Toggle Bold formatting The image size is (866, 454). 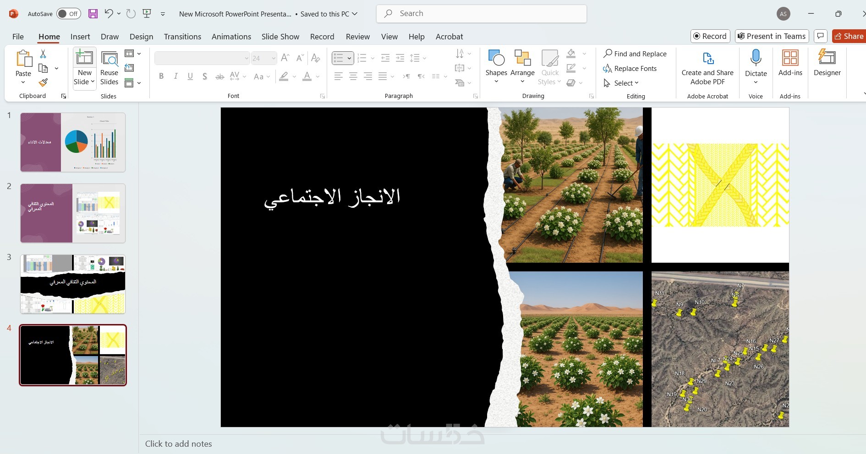coord(161,76)
